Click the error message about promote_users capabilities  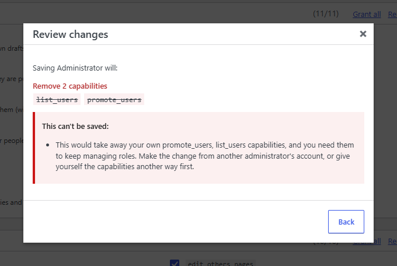[x=204, y=156]
